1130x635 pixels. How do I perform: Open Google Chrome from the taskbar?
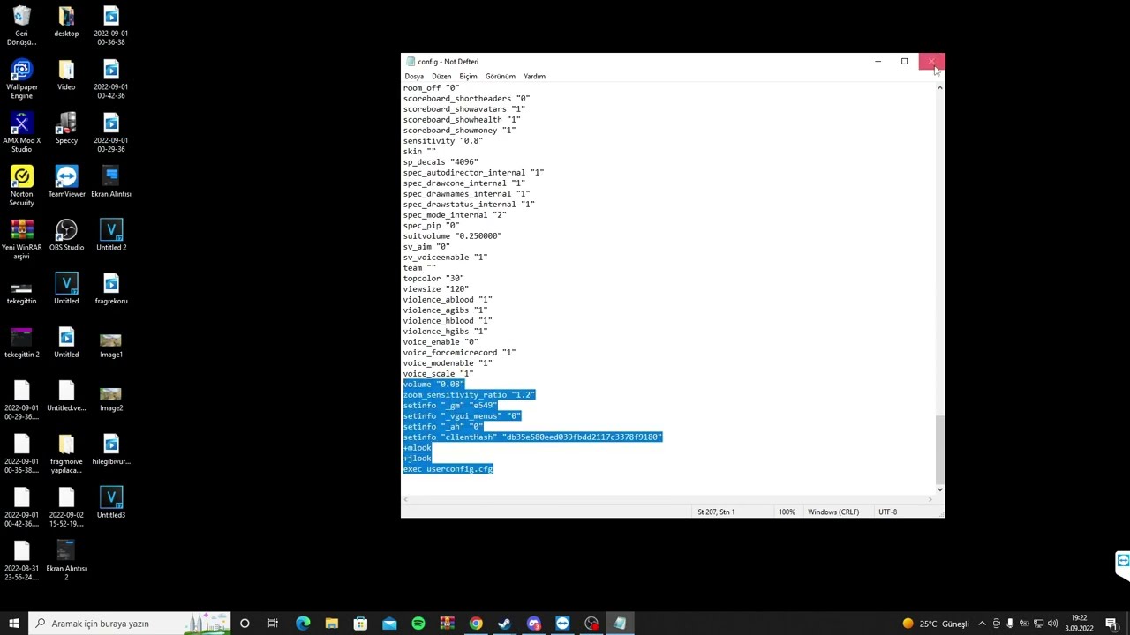point(476,624)
